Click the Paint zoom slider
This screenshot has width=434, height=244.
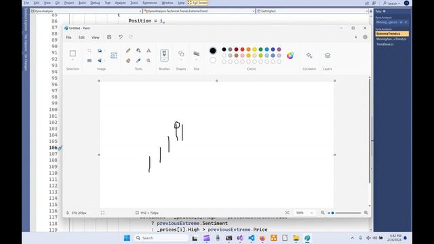pyautogui.click(x=344, y=213)
